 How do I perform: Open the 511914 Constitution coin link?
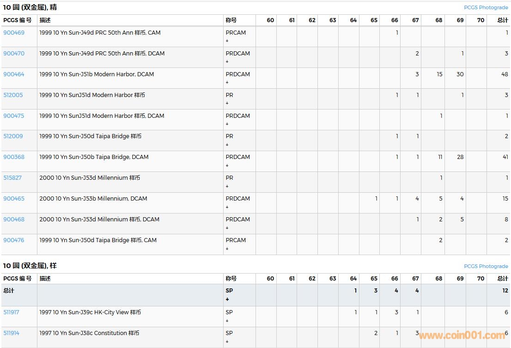[11, 333]
